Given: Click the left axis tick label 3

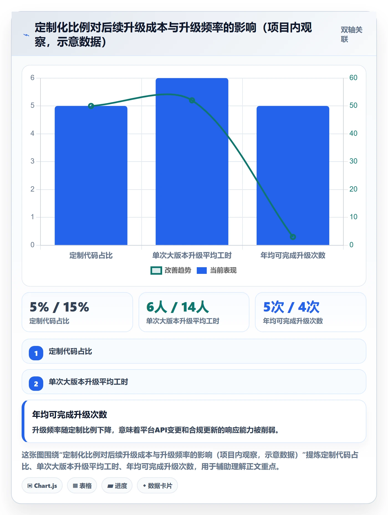Looking at the screenshot, I should (32, 161).
